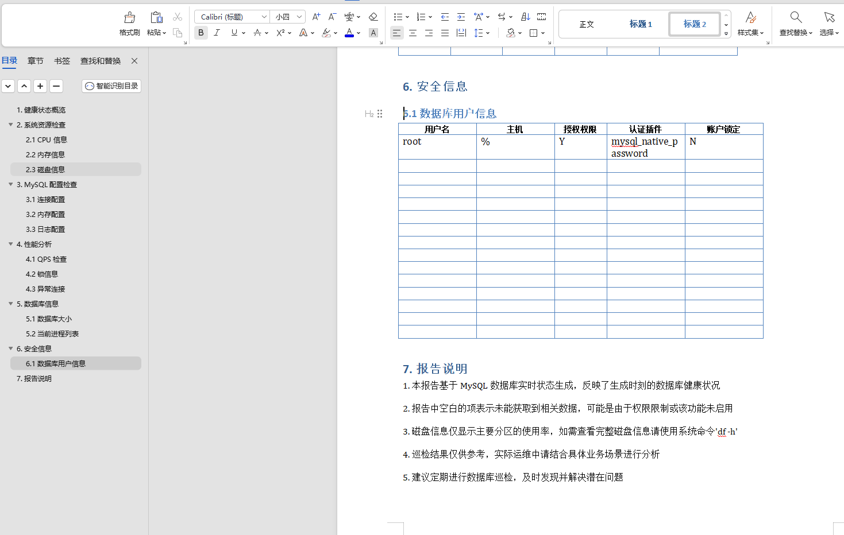This screenshot has height=535, width=844.
Task: Open the Calibri (标题) font name dropdown
Action: 264,17
